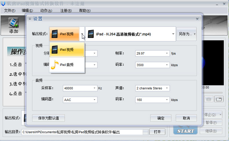Open the AAC audio encoder dropdown
The height and width of the screenshot is (141, 229).
80,100
